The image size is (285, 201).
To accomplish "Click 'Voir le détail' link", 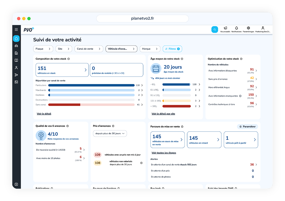I will (x=44, y=114).
